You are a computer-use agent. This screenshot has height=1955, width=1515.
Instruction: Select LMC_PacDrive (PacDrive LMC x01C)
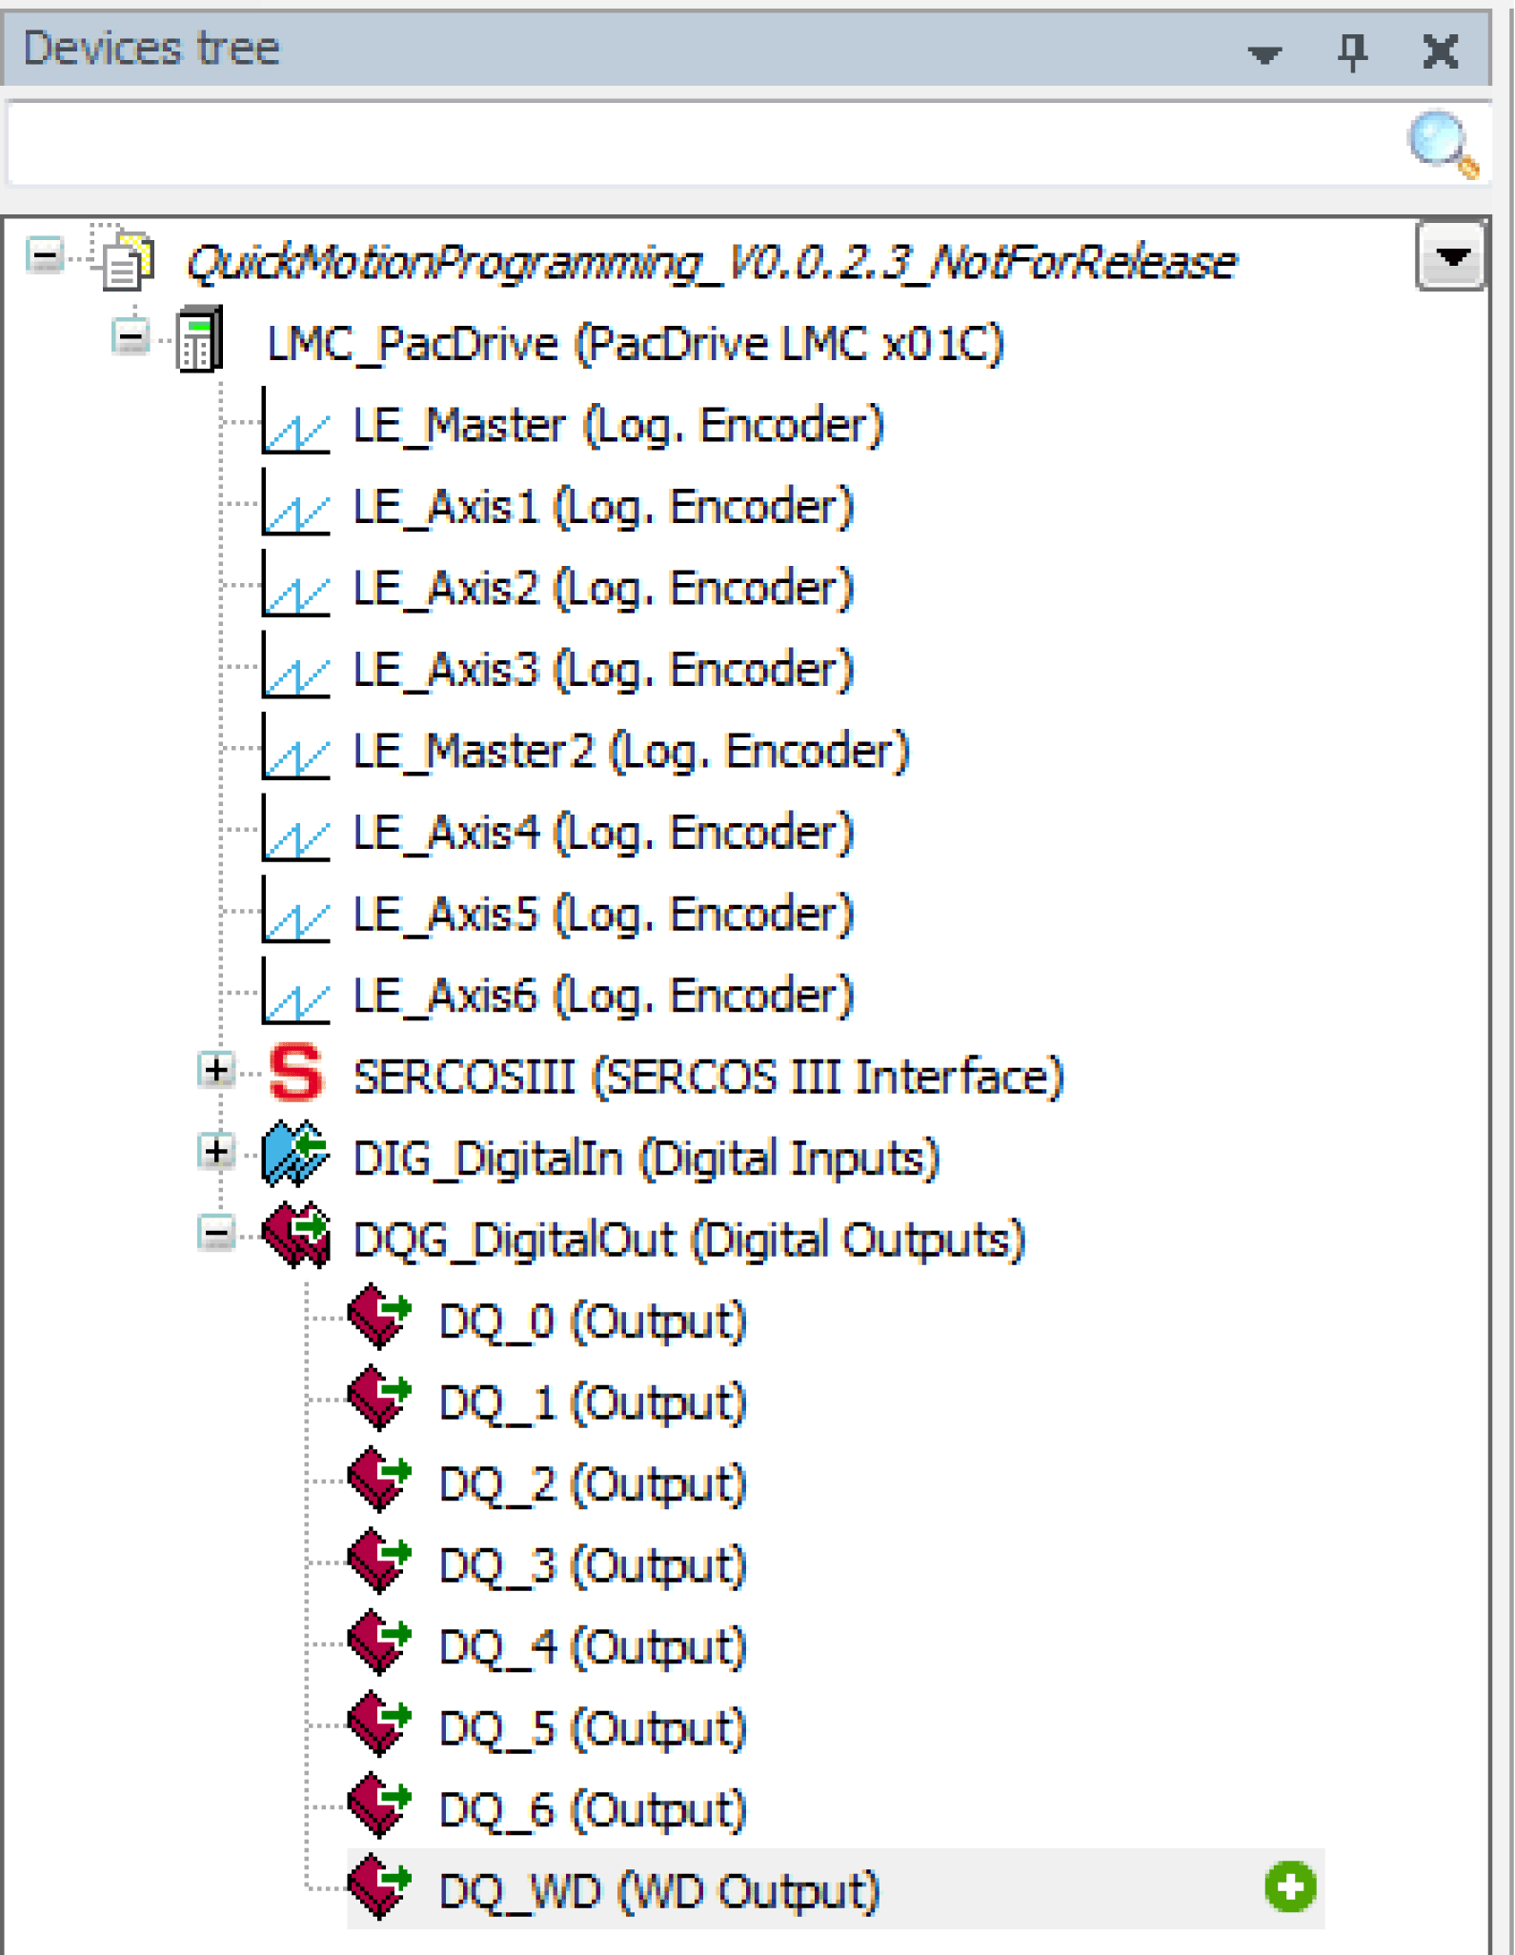coord(636,343)
